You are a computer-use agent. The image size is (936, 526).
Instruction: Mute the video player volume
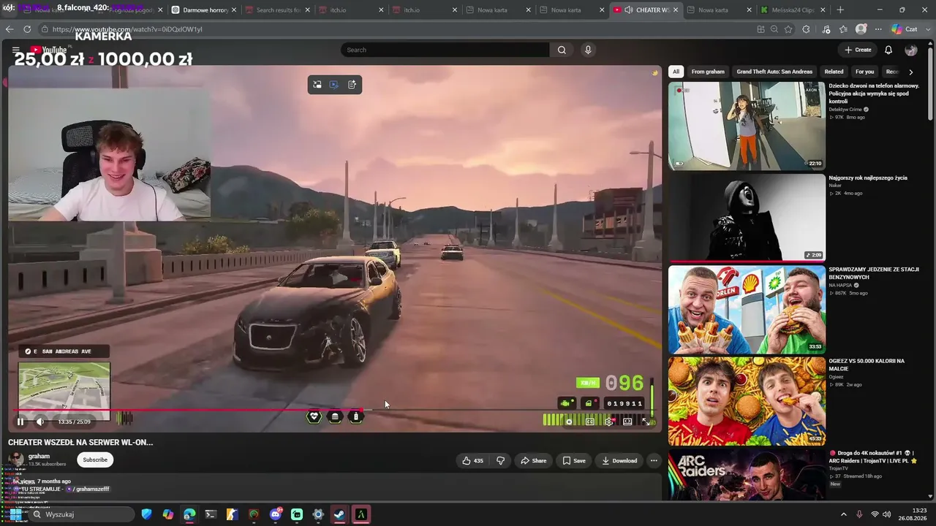pos(40,422)
